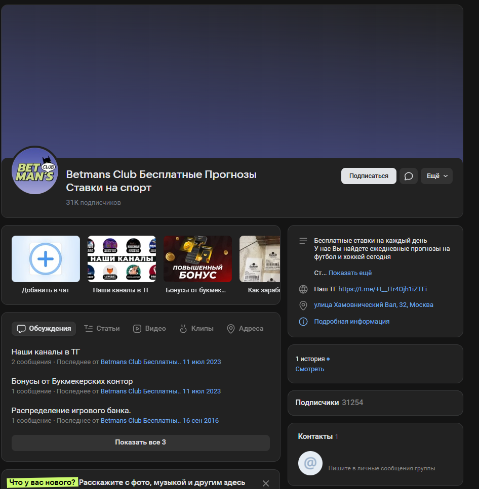Open the group message chat bubble icon
Image resolution: width=479 pixels, height=489 pixels.
409,176
